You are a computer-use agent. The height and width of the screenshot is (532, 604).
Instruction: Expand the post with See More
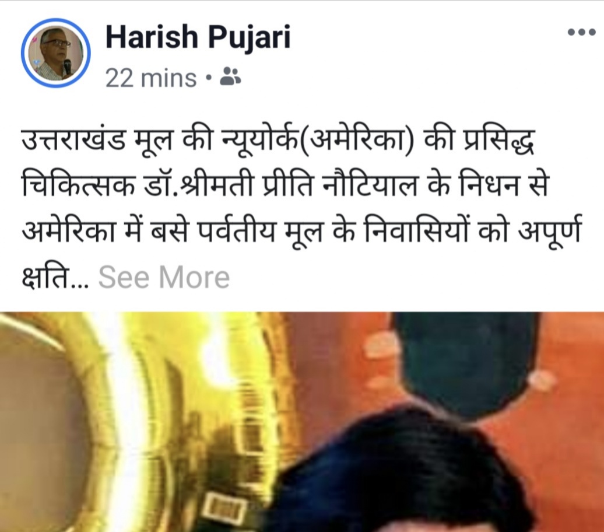(x=164, y=277)
